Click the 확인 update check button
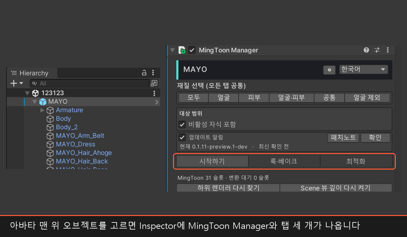 point(375,137)
